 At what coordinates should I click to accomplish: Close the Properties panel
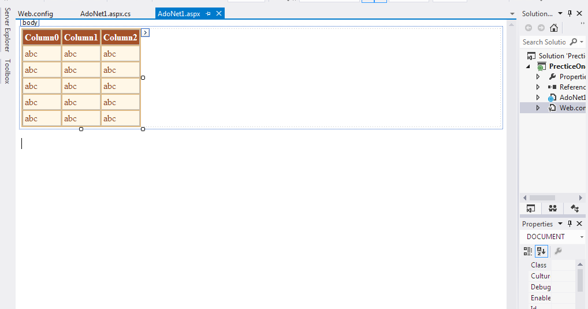579,224
